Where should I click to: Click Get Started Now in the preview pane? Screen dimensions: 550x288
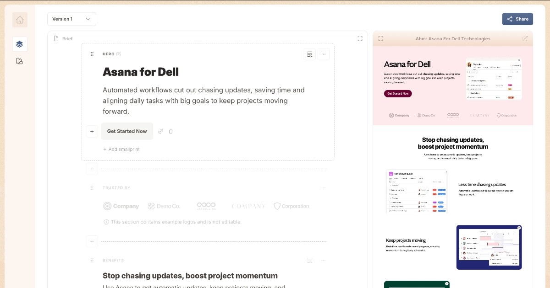[398, 94]
